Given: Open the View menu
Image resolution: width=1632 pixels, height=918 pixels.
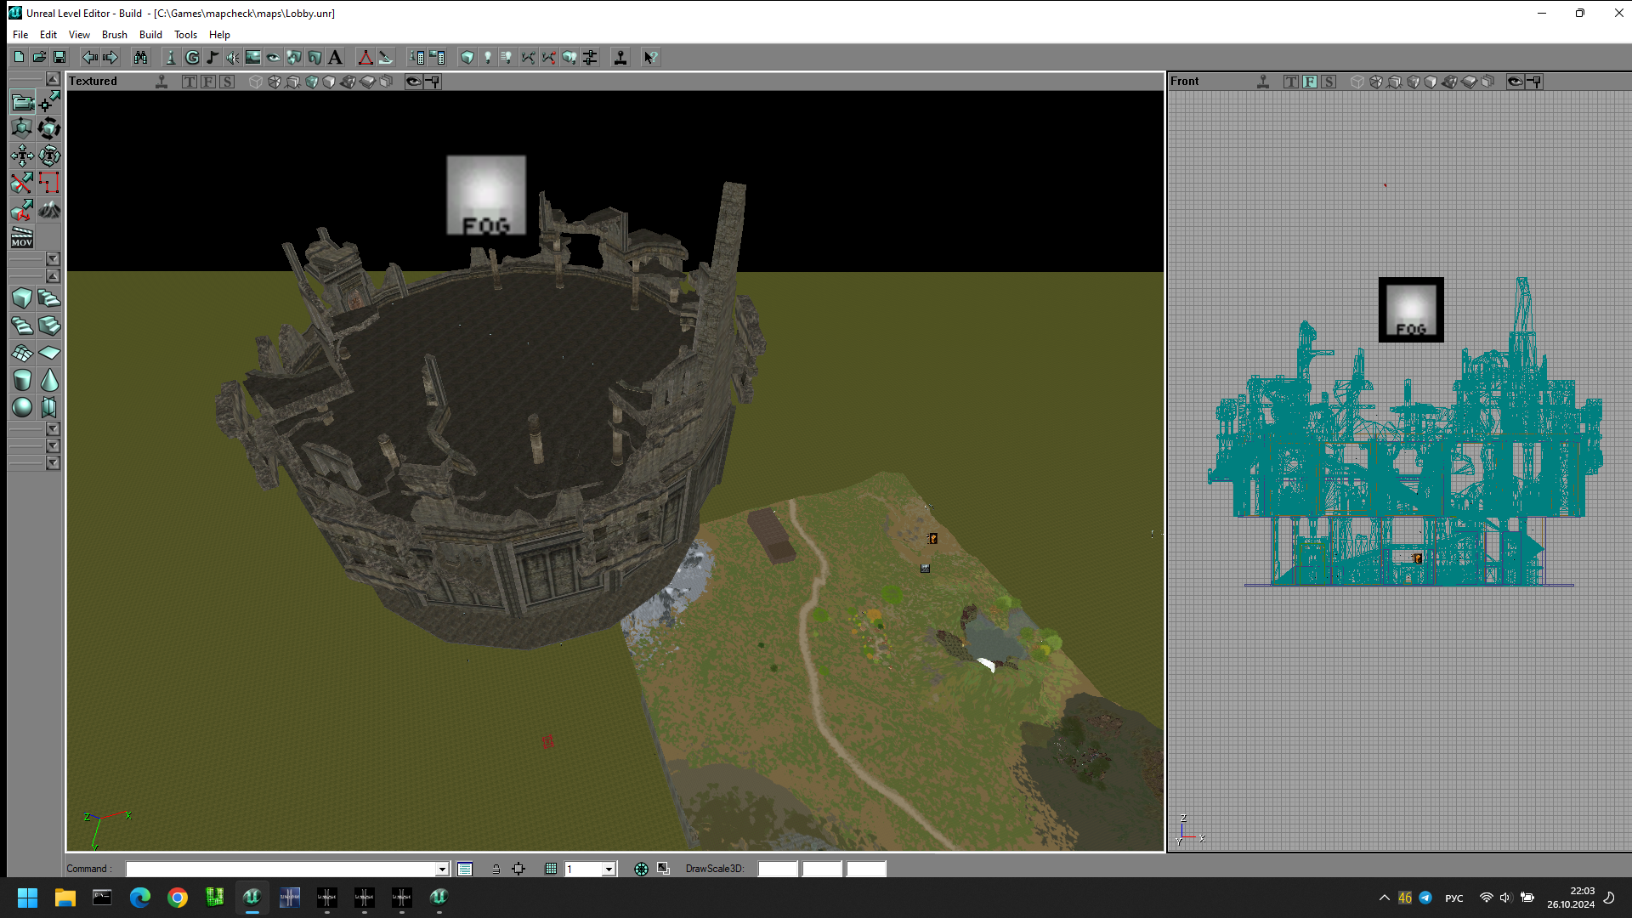Looking at the screenshot, I should click(x=79, y=35).
